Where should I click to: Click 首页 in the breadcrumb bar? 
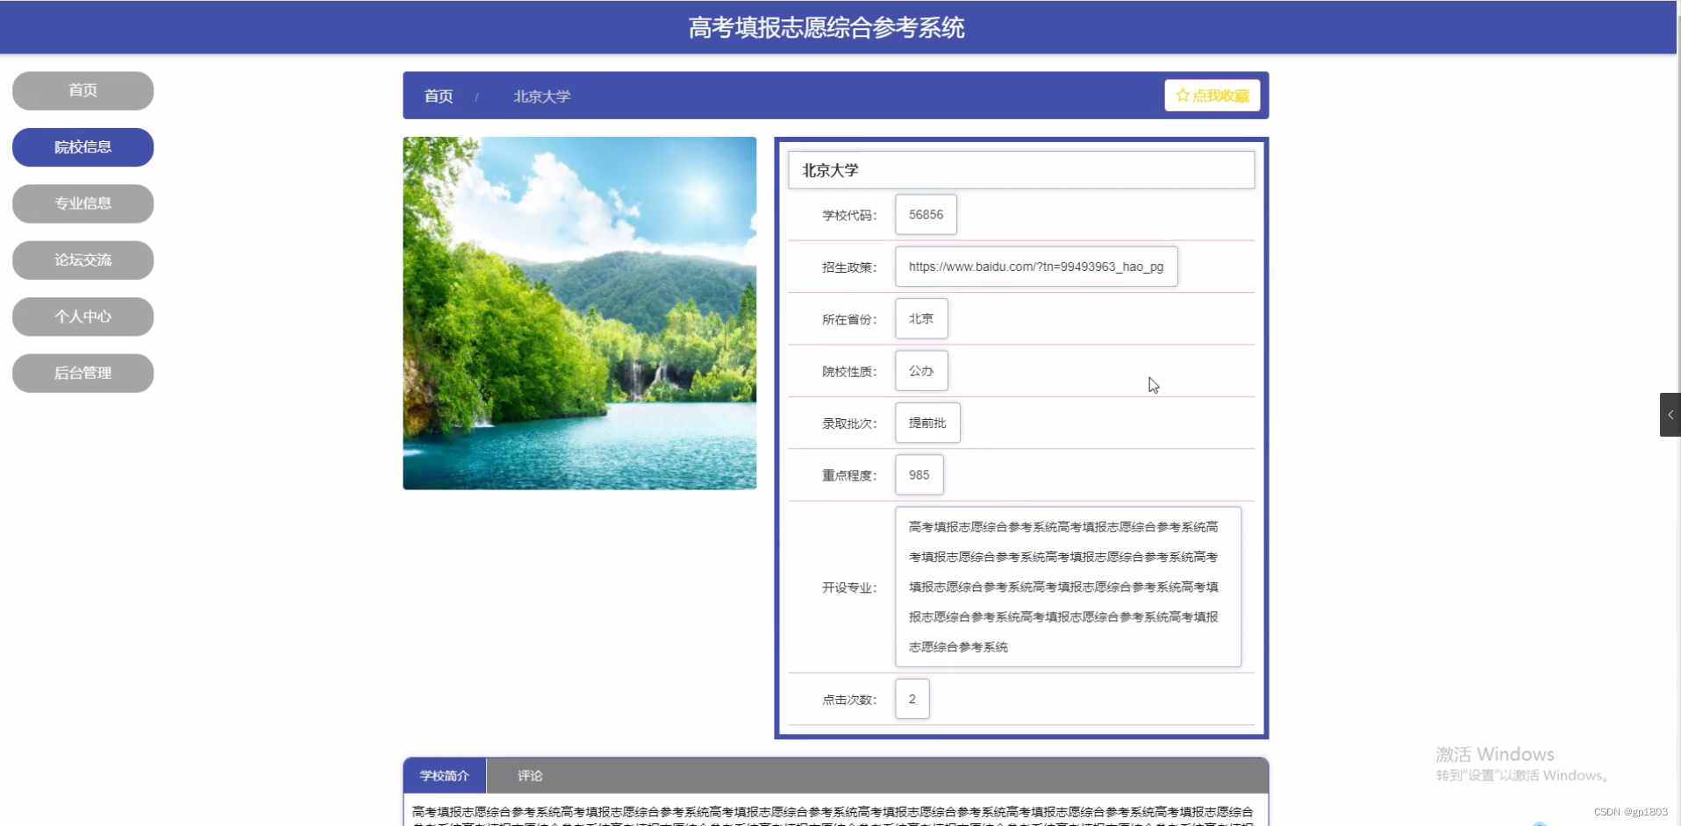[438, 96]
